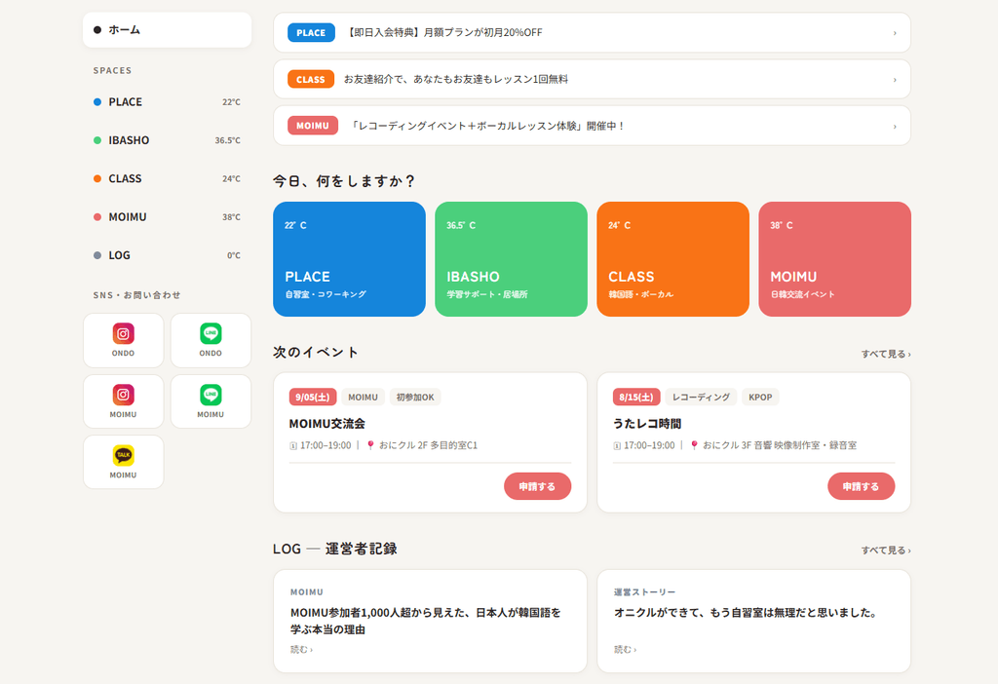Click the calendar icon in うたレコ時間 card
The width and height of the screenshot is (998, 684).
(616, 446)
